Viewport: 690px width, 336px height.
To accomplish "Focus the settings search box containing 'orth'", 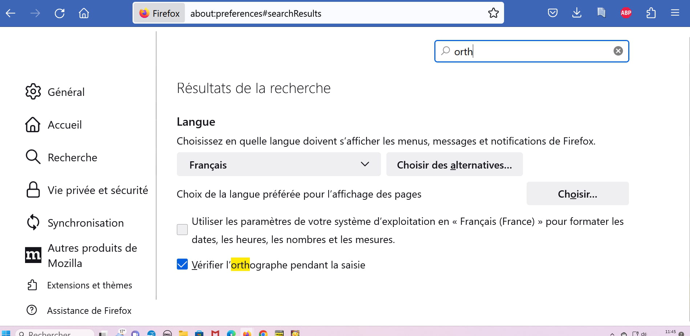I will coord(532,51).
